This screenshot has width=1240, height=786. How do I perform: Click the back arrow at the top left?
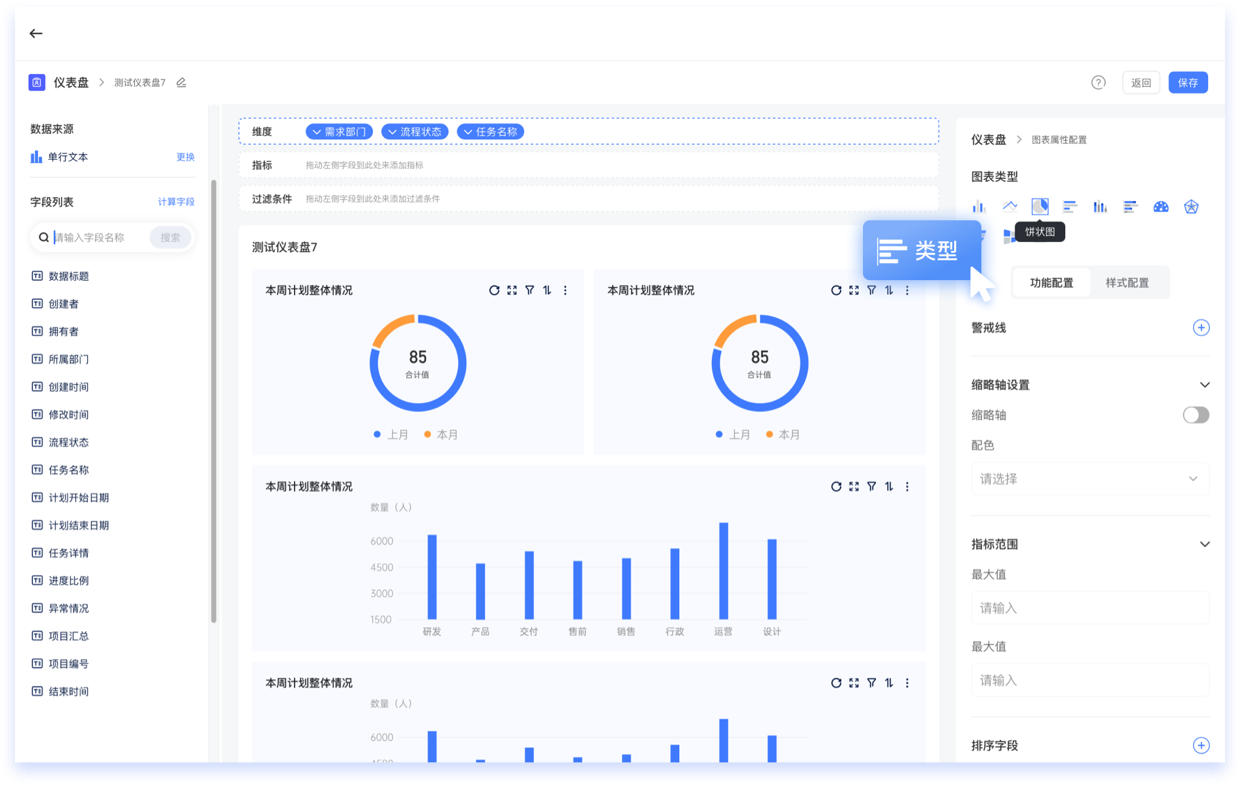[x=36, y=33]
